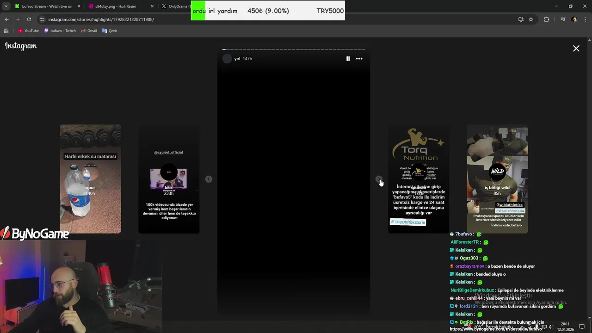Open the Çevir bookmark
The image size is (592, 333).
point(110,31)
